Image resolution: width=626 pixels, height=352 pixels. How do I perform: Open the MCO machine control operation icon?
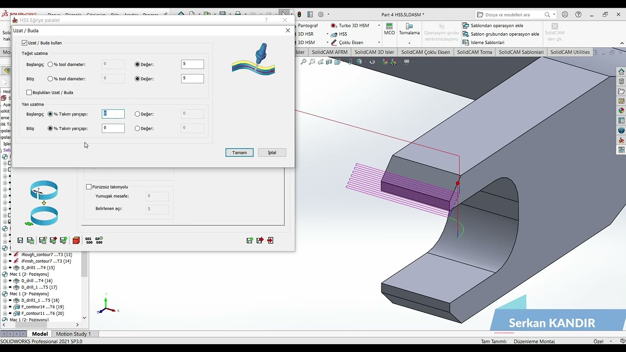point(389,29)
